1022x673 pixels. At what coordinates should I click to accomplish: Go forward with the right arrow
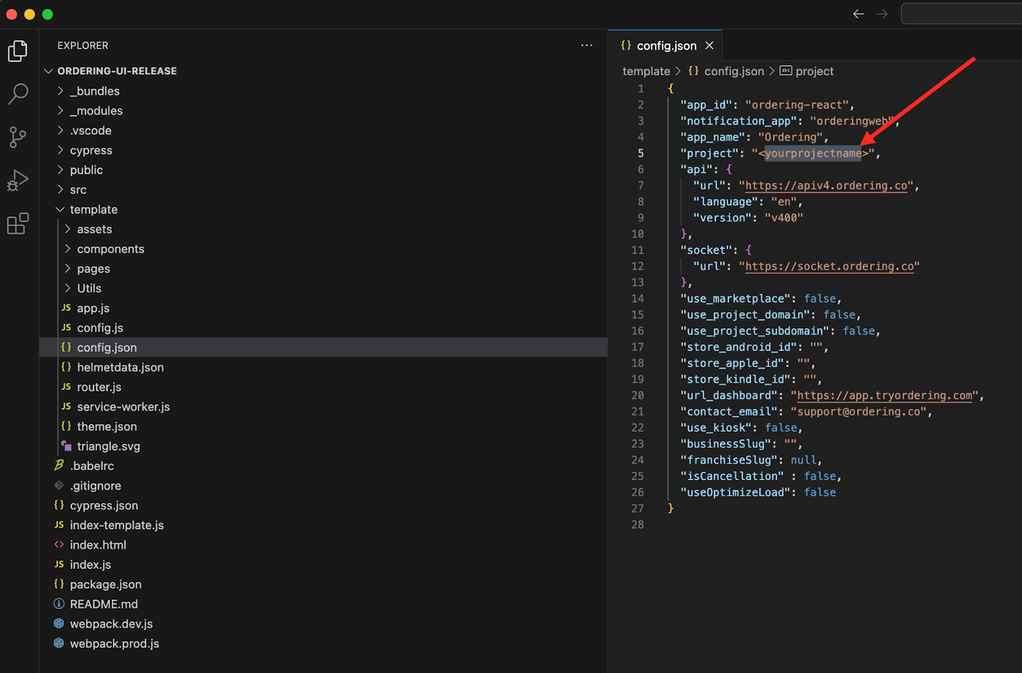pyautogui.click(x=882, y=14)
